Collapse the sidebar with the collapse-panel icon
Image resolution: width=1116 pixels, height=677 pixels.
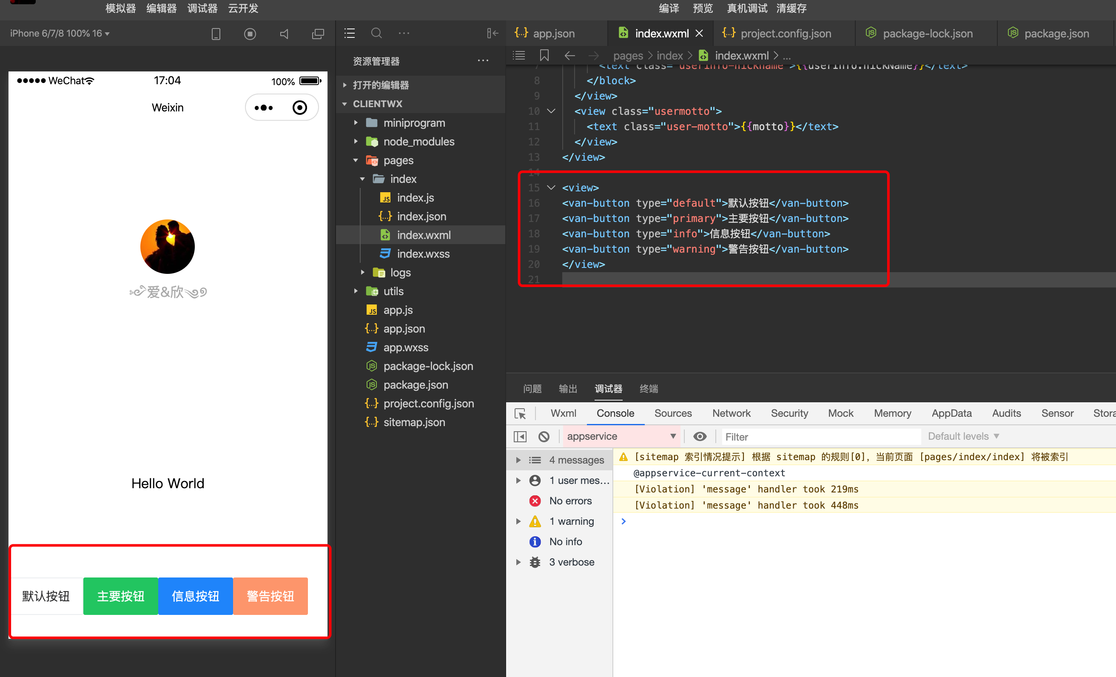coord(493,33)
